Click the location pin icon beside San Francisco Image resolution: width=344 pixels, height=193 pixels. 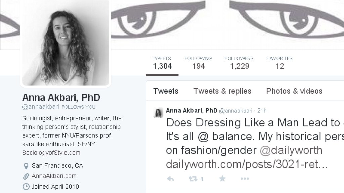pos(26,166)
